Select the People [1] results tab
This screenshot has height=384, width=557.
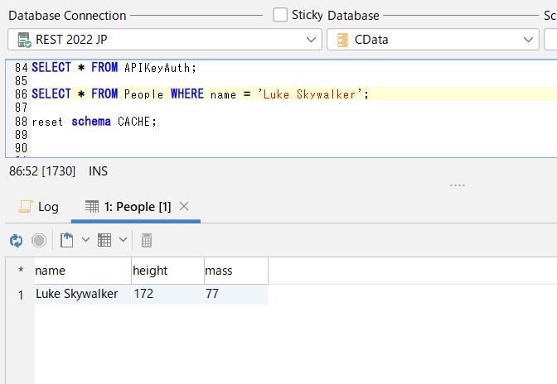137,207
